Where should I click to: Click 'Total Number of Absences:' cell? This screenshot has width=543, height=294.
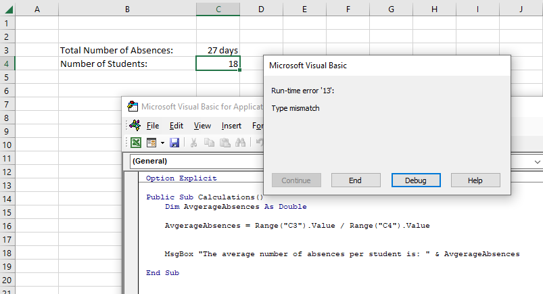pos(127,50)
